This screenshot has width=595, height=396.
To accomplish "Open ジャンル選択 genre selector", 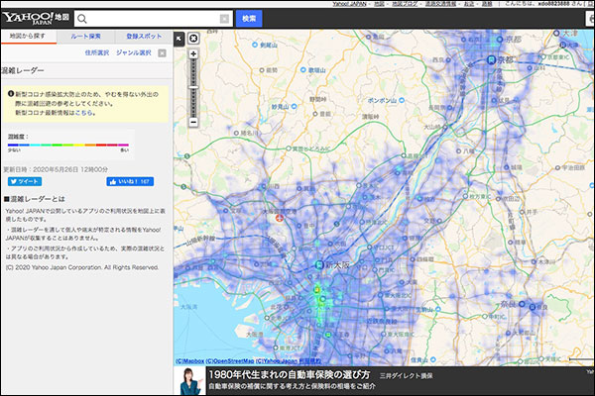I will [x=133, y=51].
